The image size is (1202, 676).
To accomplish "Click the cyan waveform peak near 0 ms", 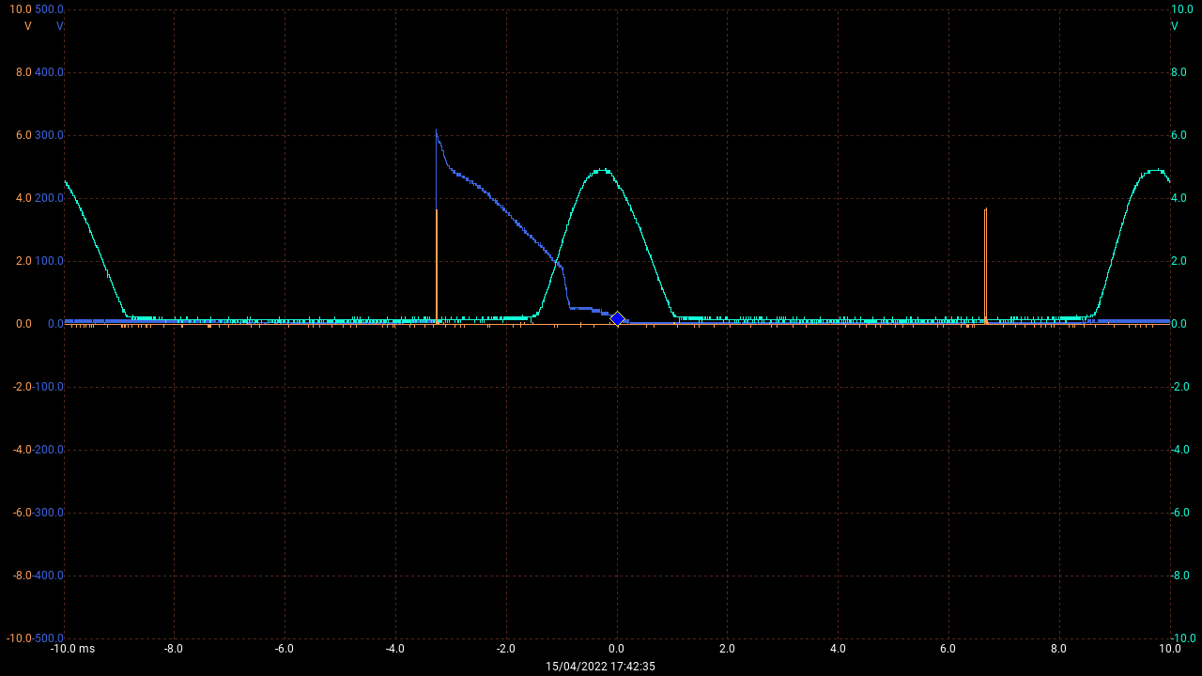I will coord(600,171).
